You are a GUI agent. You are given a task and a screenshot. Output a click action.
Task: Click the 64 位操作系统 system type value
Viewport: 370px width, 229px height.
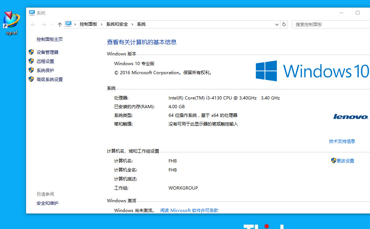pyautogui.click(x=203, y=115)
